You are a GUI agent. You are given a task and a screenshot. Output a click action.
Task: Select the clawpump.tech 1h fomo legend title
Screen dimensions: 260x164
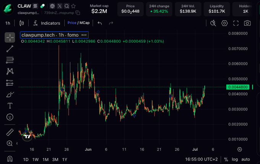pos(50,35)
